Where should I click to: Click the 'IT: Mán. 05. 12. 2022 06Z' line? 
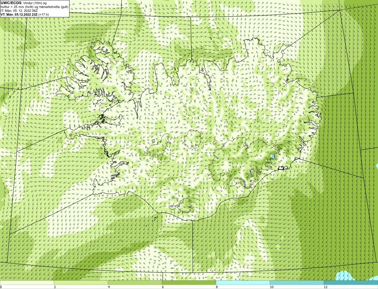[x=19, y=11]
